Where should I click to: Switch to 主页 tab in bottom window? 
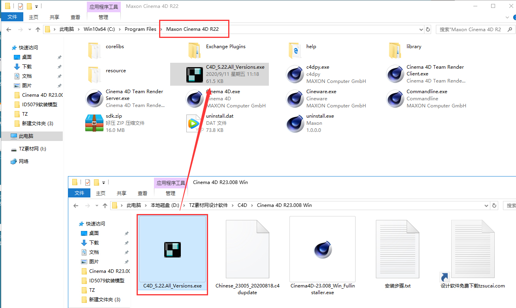(101, 193)
